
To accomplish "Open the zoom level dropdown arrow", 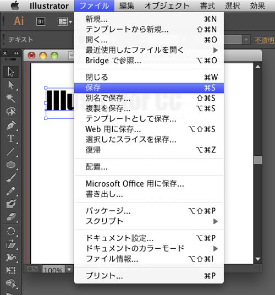I will click(x=69, y=270).
